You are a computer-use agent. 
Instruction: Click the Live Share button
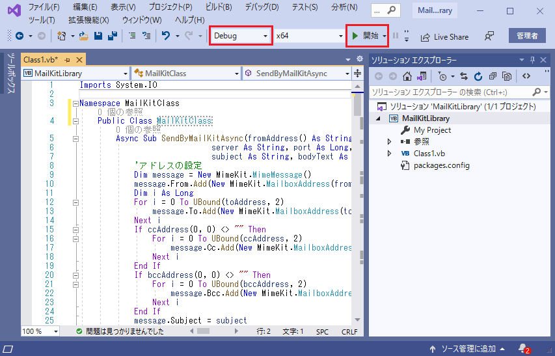[x=444, y=37]
